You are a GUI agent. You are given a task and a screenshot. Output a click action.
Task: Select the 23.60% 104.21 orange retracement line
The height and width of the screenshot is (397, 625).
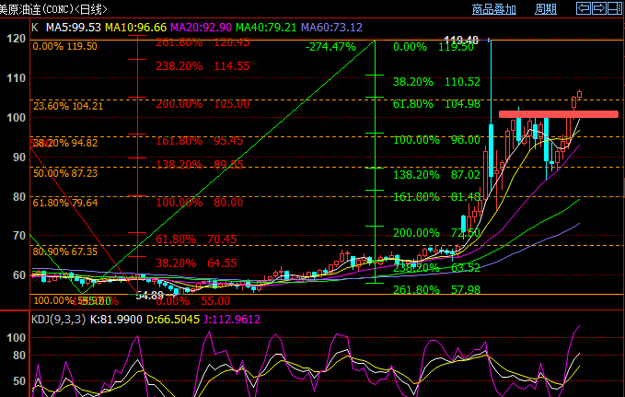pos(66,106)
